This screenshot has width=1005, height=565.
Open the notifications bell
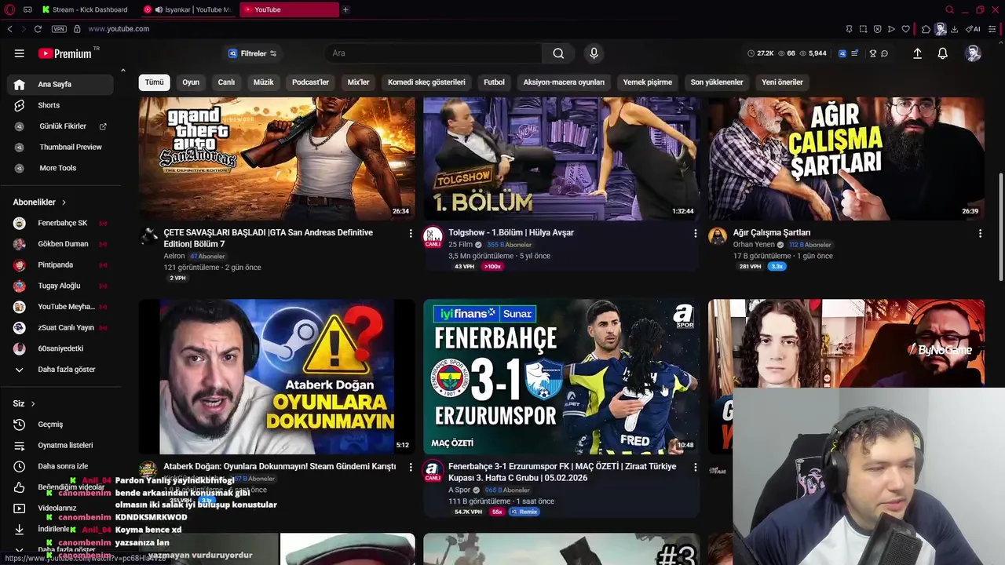942,53
